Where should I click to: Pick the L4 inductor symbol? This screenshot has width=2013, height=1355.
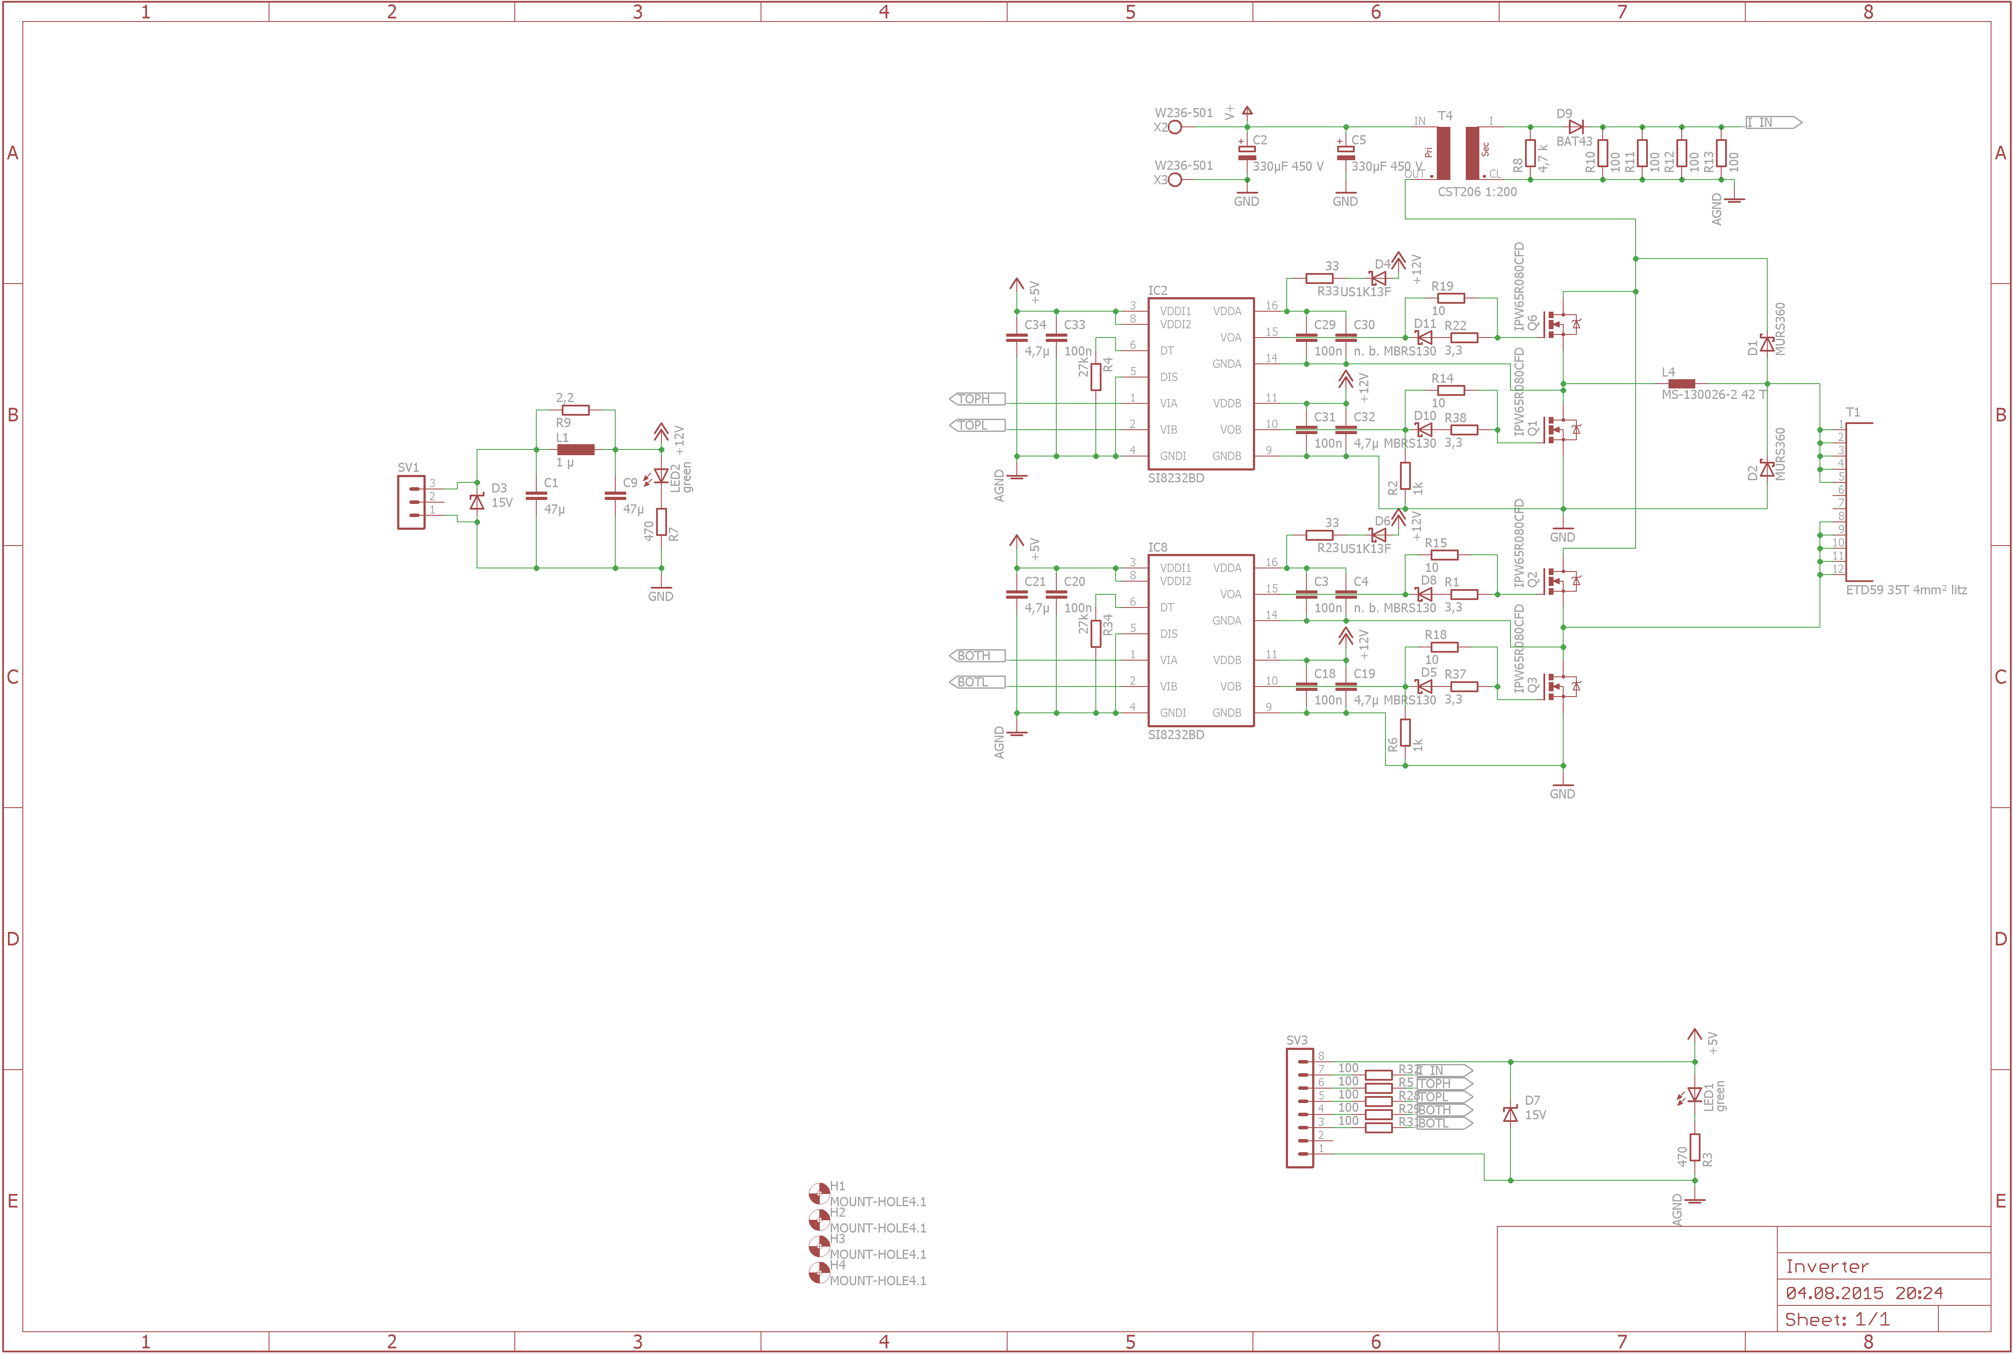[x=1681, y=383]
